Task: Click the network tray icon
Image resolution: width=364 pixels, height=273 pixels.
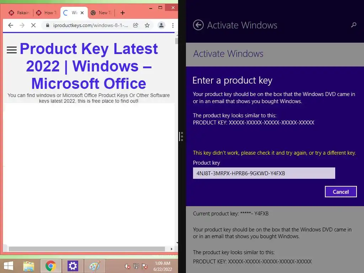Action: (x=136, y=266)
